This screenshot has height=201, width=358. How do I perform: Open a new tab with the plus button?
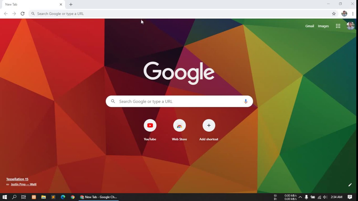point(71,4)
